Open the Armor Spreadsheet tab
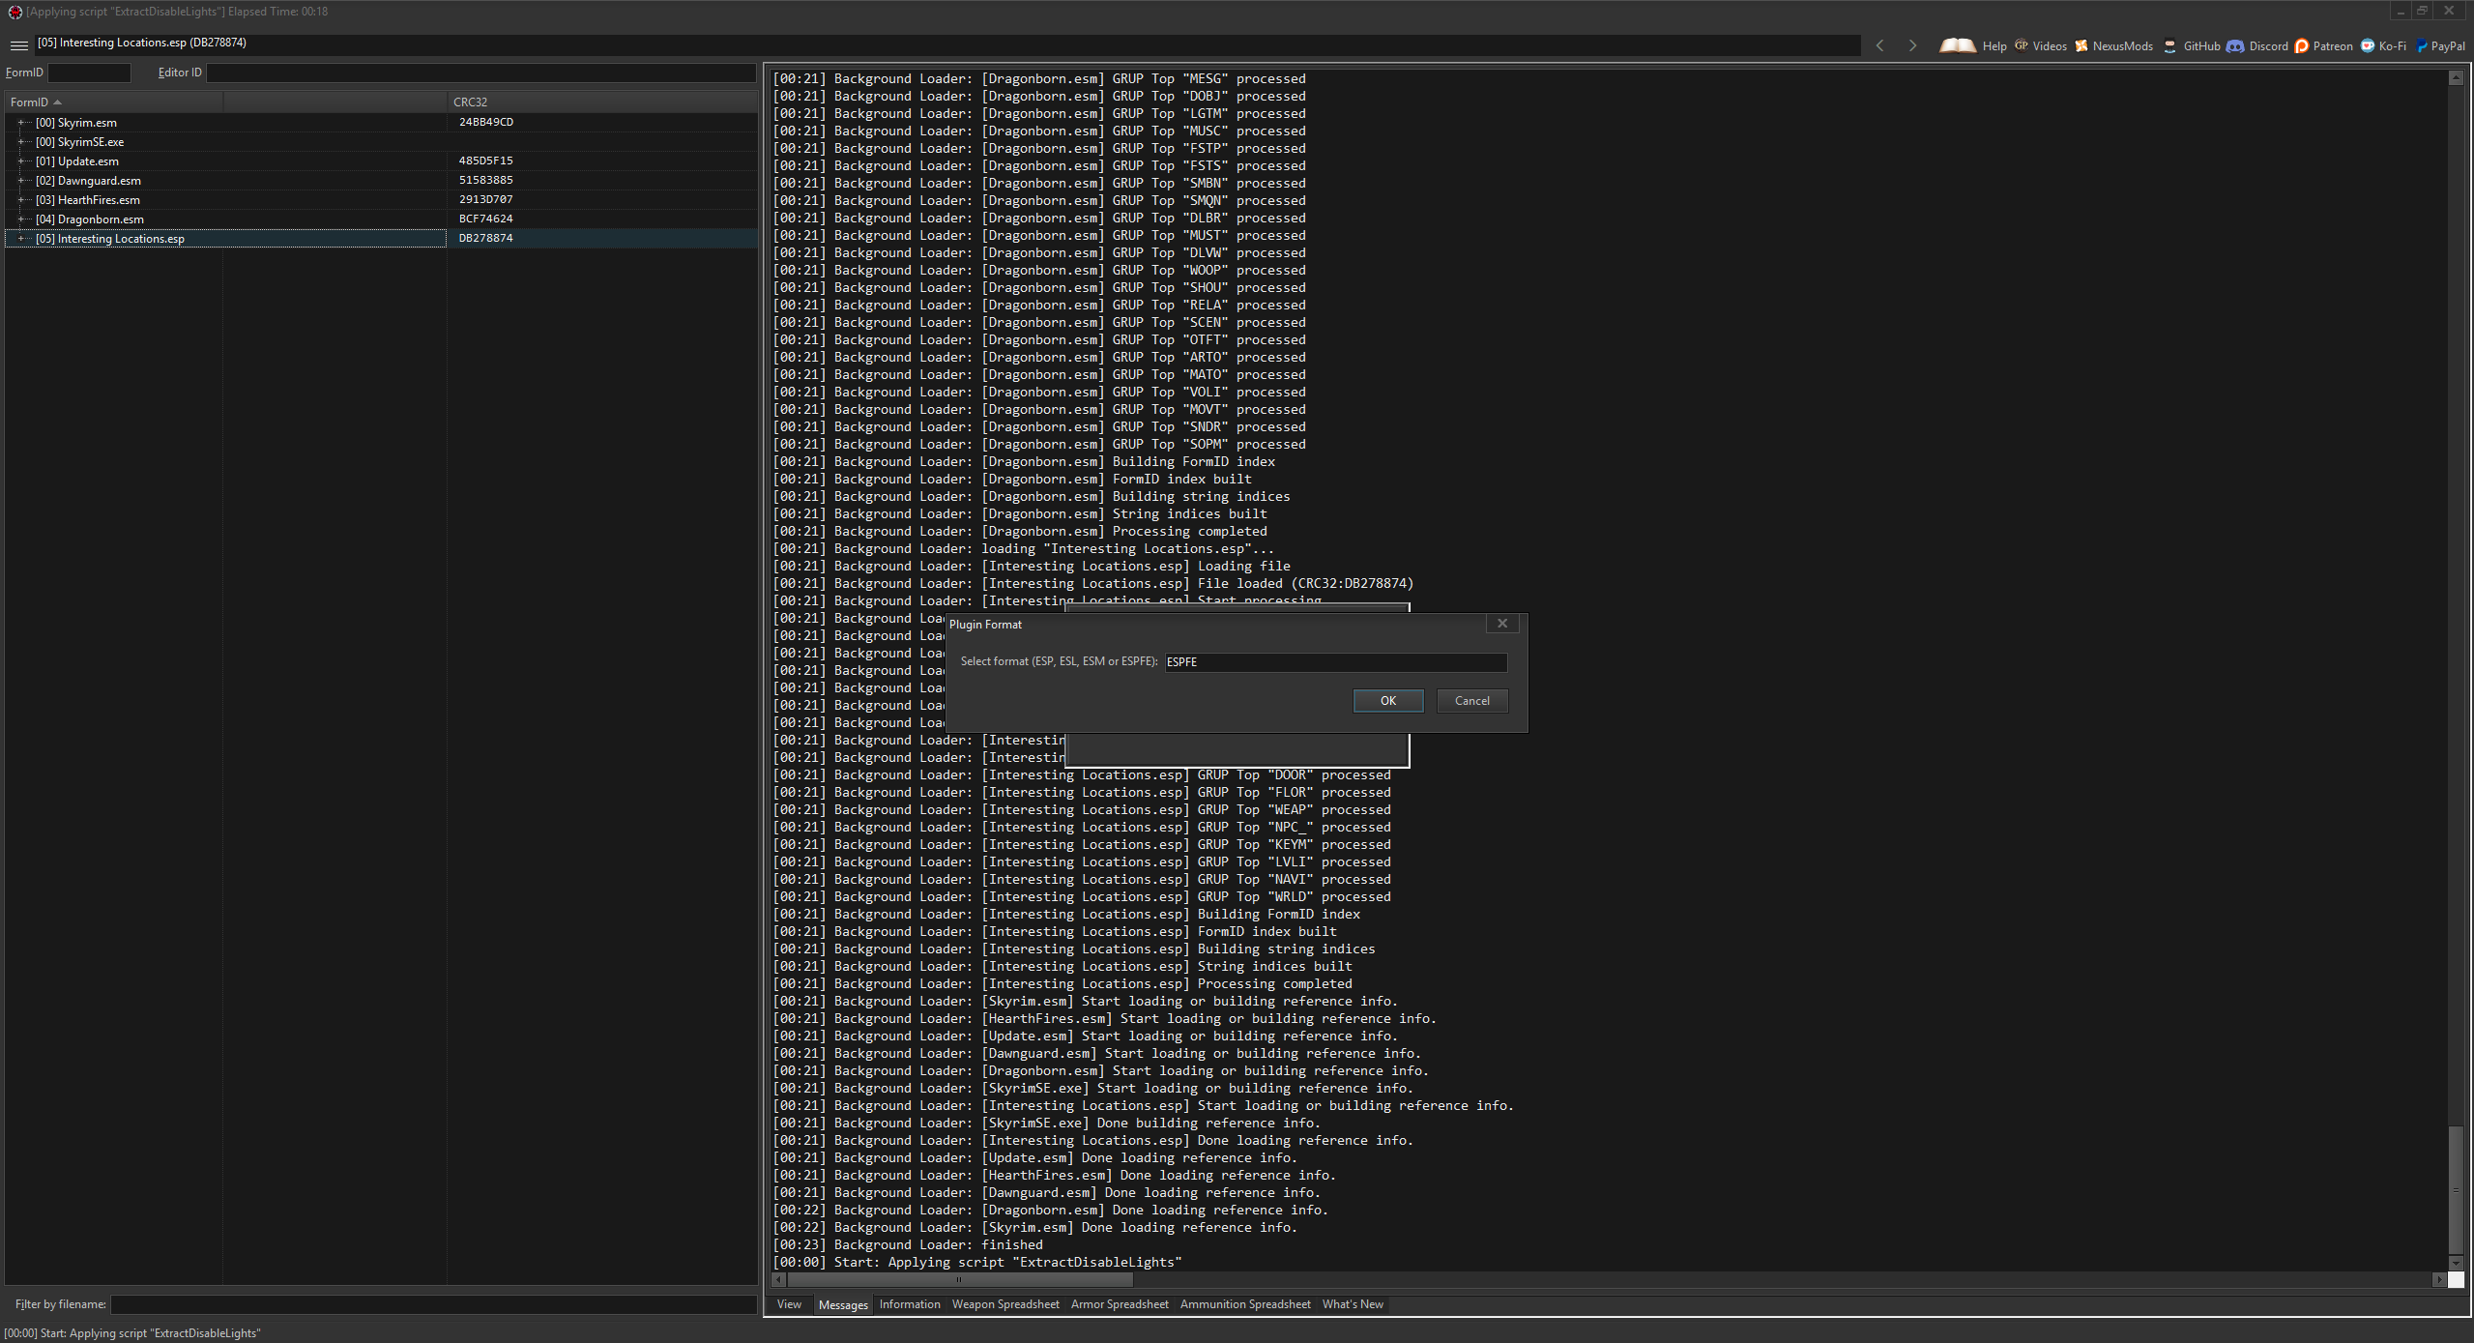 tap(1119, 1303)
